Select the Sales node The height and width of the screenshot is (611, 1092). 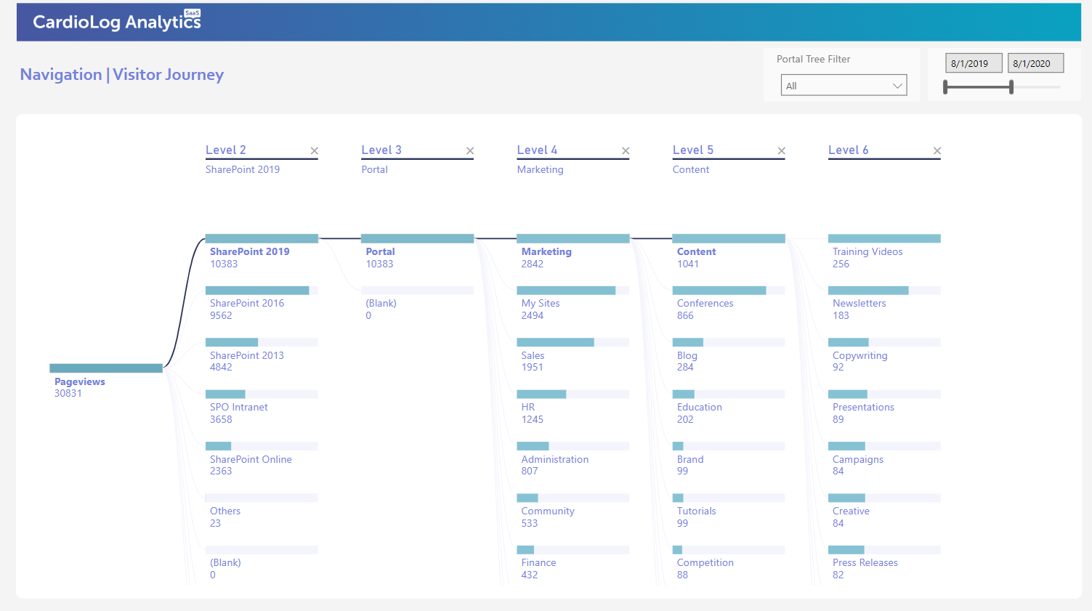click(573, 342)
